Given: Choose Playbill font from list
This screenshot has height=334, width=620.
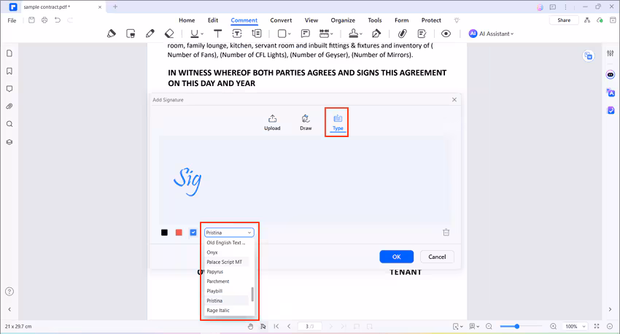Looking at the screenshot, I should point(227,291).
